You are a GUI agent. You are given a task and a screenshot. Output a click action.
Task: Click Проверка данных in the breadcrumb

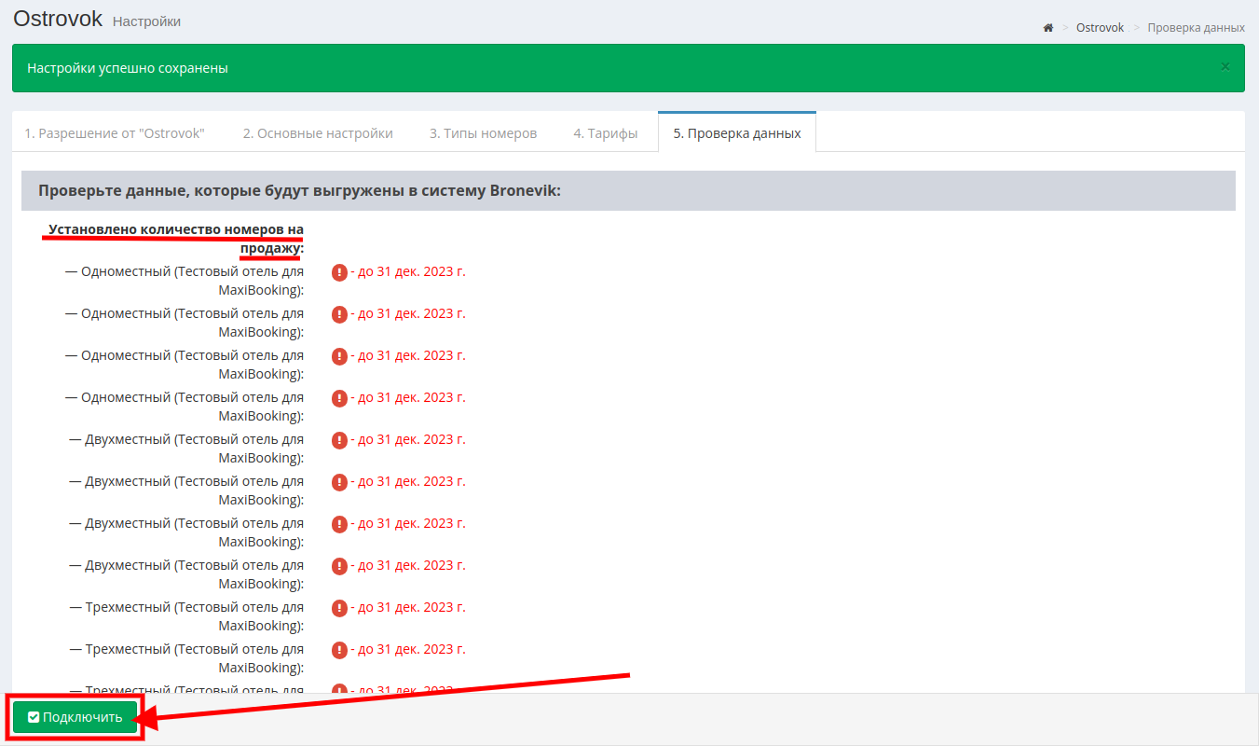point(1196,28)
